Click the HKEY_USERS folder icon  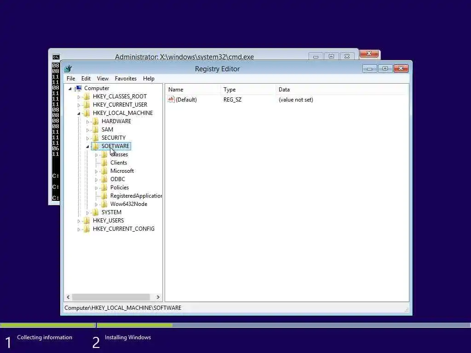tap(87, 221)
